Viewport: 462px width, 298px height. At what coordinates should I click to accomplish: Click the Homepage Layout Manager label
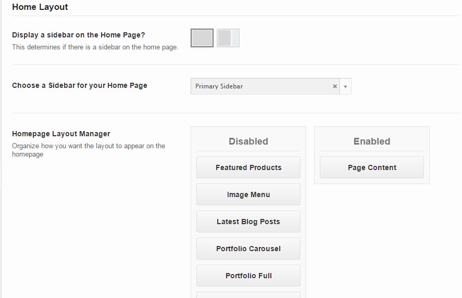point(61,134)
